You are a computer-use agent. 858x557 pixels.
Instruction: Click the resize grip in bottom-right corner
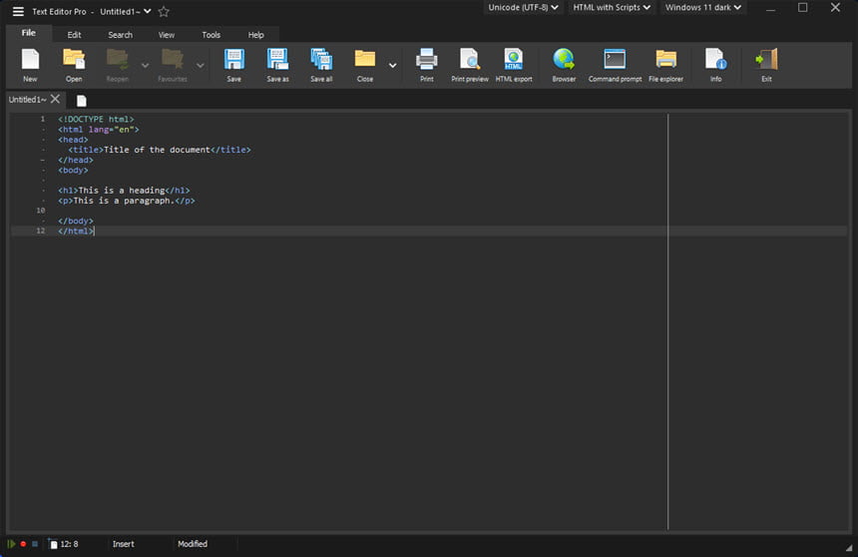849,548
